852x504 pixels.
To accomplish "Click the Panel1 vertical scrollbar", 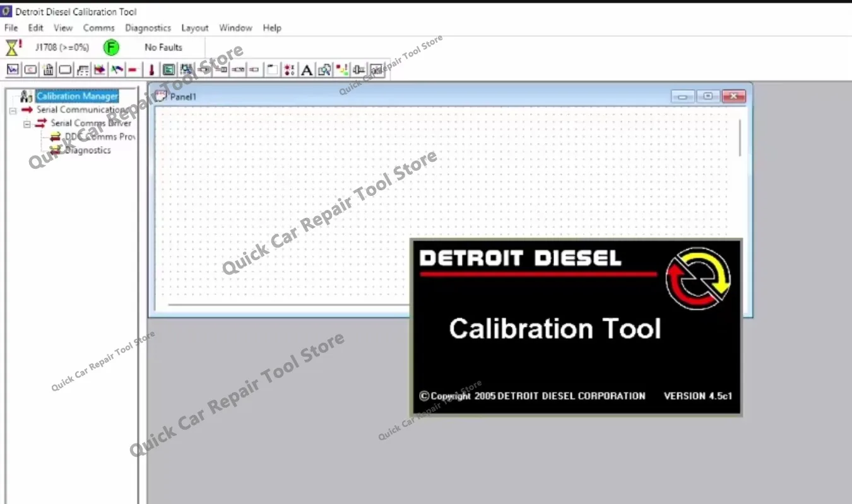I will pos(740,139).
